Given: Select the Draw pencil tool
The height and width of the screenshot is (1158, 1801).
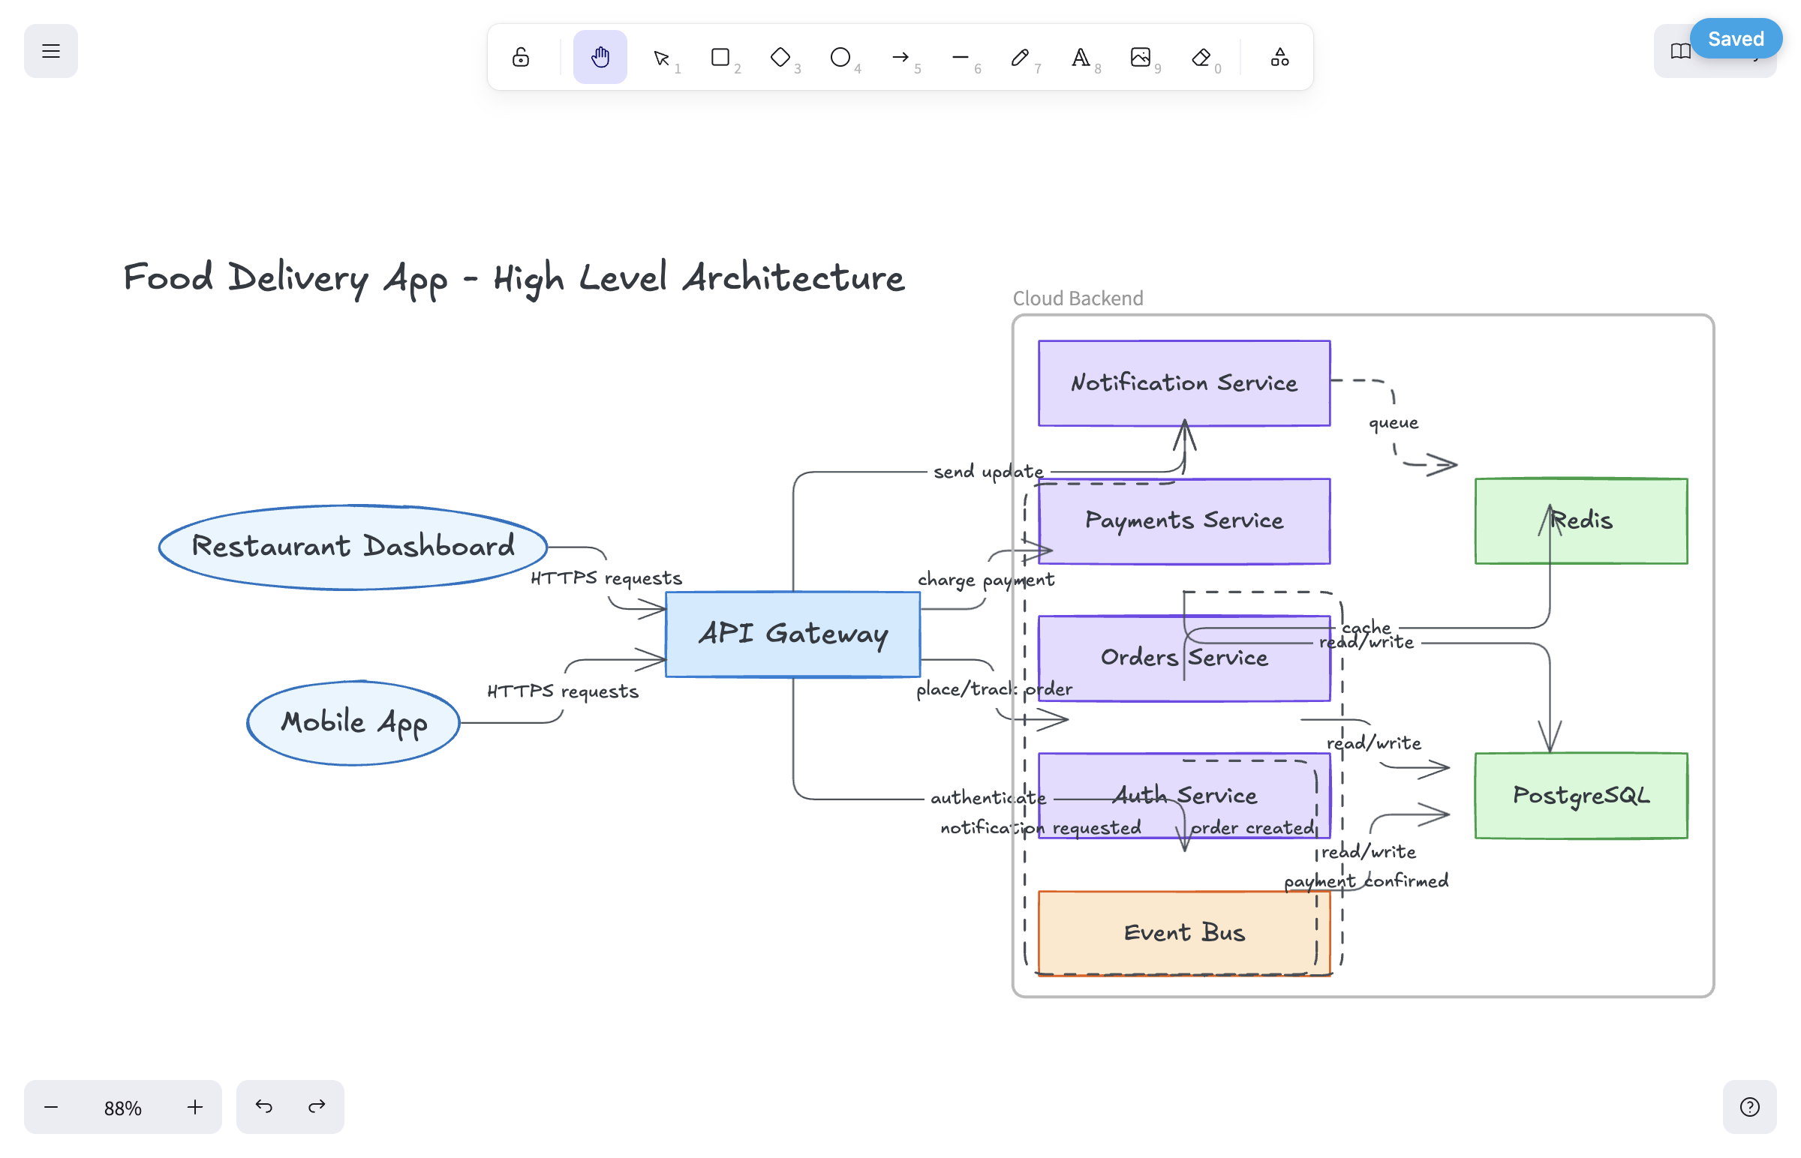Looking at the screenshot, I should pyautogui.click(x=1020, y=57).
